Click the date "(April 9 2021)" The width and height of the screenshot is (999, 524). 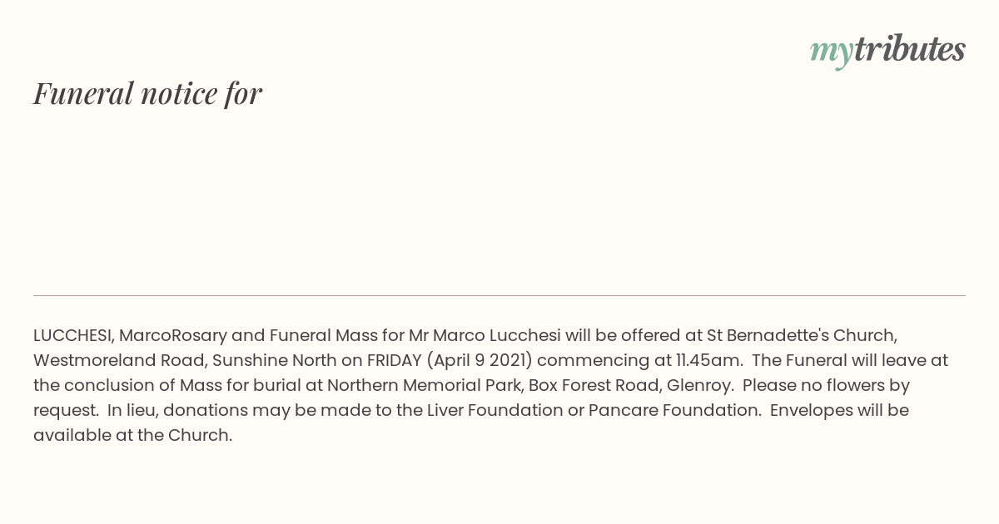click(x=480, y=361)
